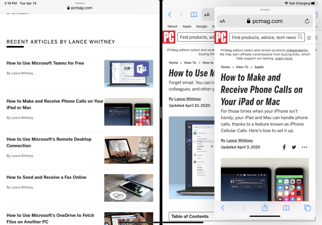322x225 pixels.
Task: Open Microsoft's Remote Desktop Connection article
Action: point(49,143)
